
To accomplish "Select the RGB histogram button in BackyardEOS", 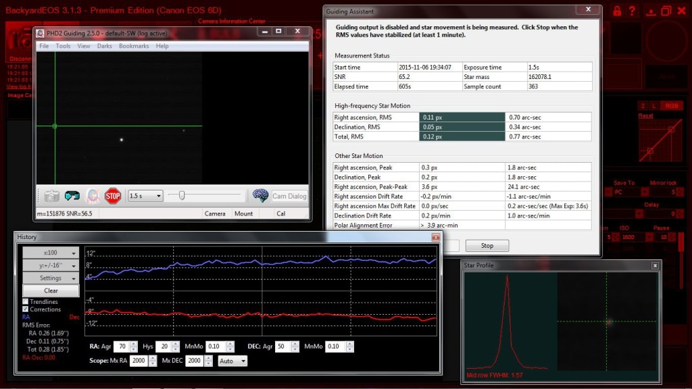I will 672,106.
